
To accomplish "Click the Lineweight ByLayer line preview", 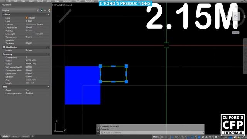I will [31, 34].
